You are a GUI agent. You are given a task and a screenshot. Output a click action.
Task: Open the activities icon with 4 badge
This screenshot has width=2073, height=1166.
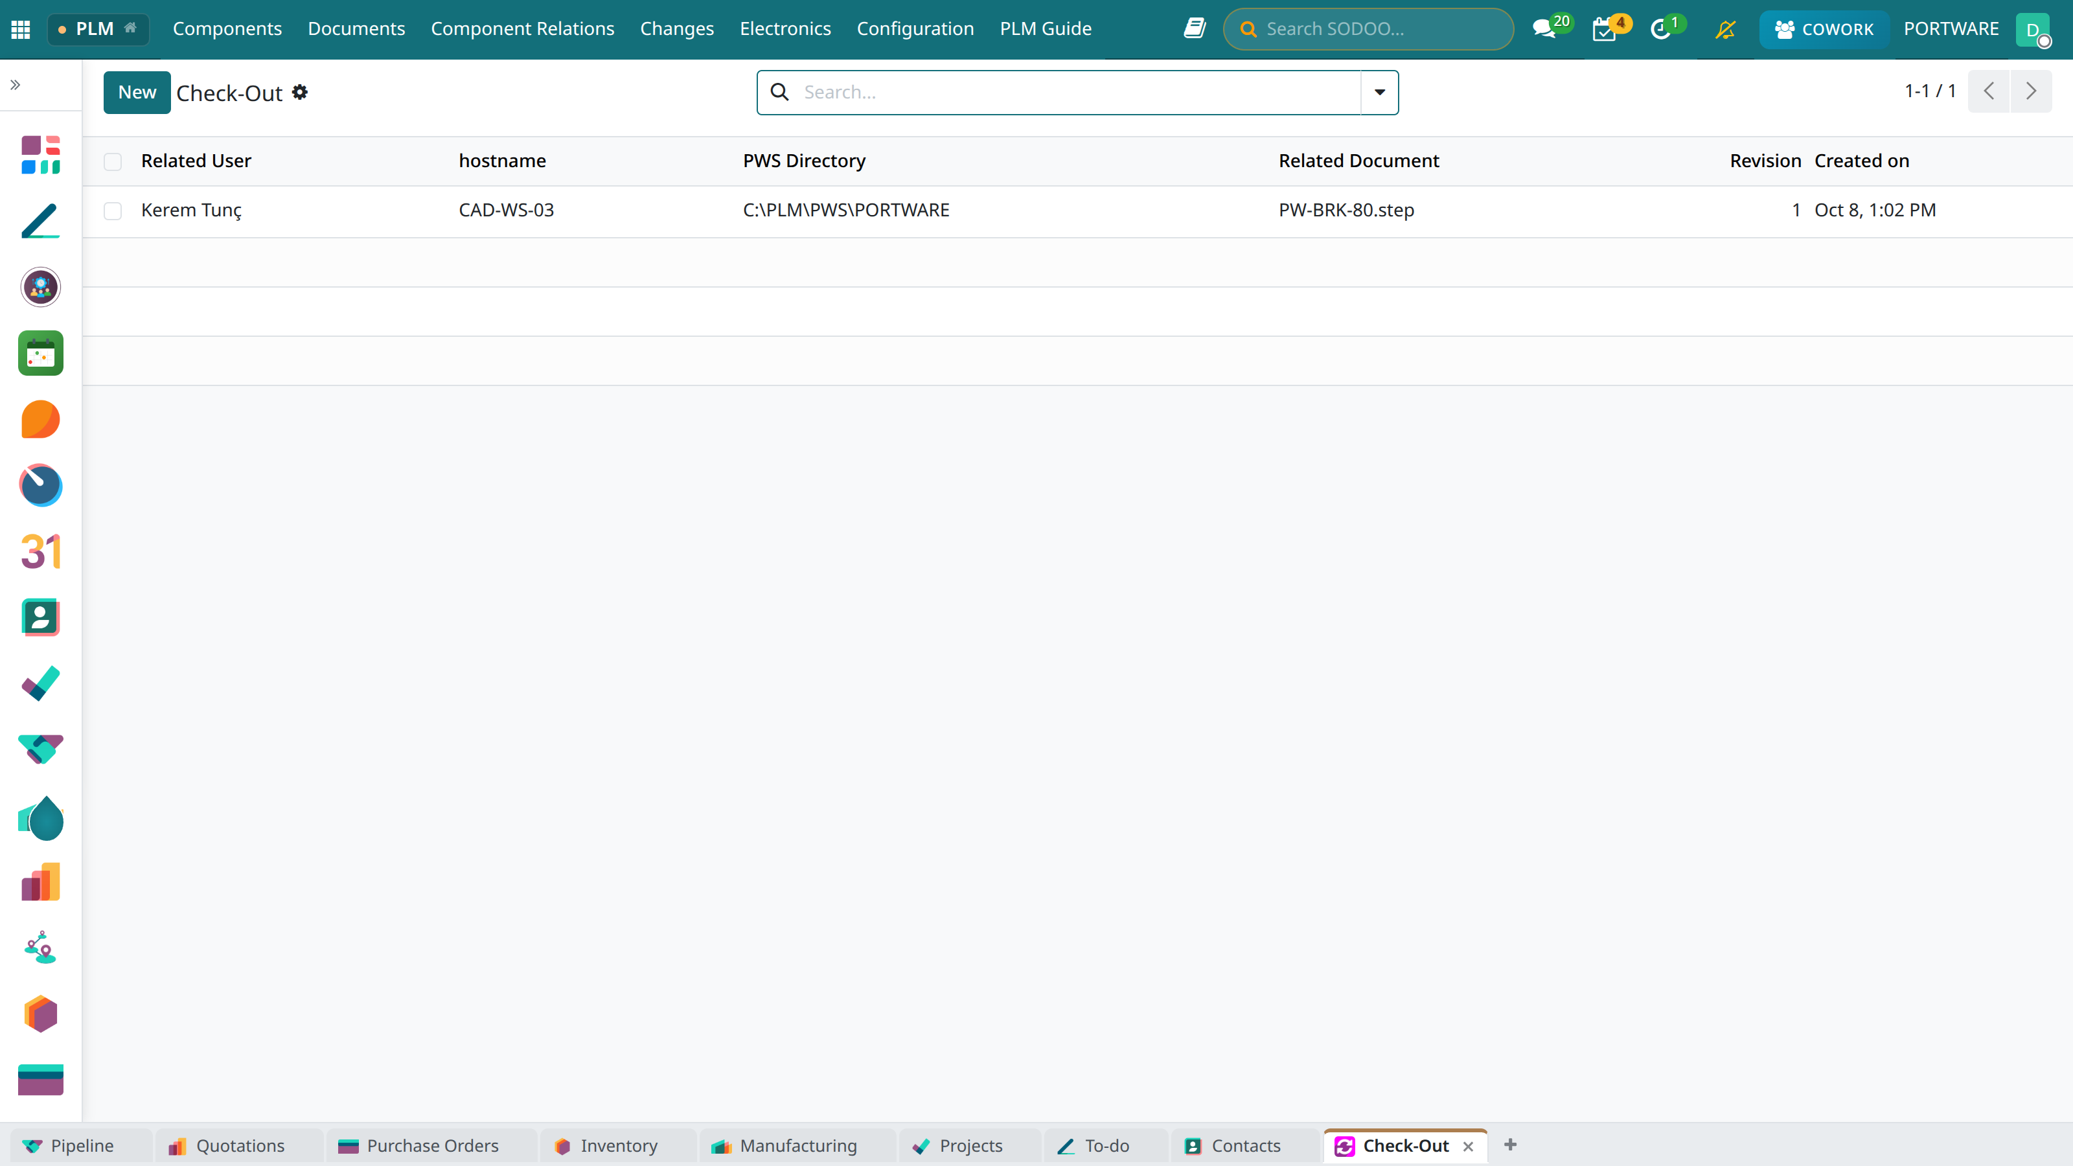click(1605, 29)
